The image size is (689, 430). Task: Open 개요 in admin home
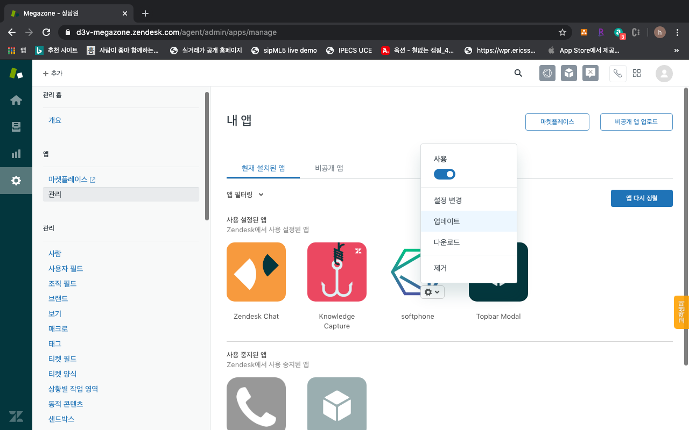[55, 120]
